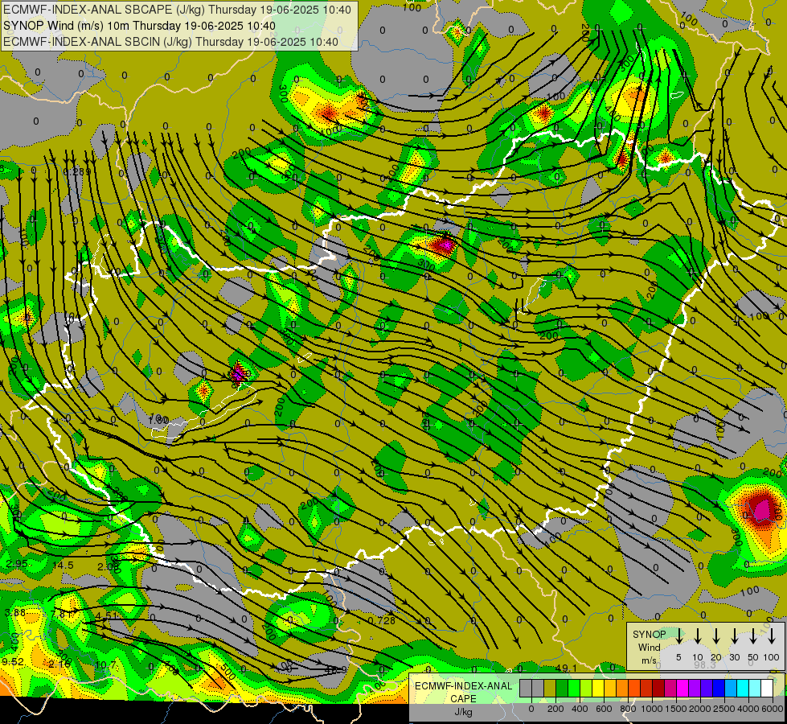This screenshot has height=724, width=787.
Task: Click the 4.51 value on the map
Action: pos(106,615)
